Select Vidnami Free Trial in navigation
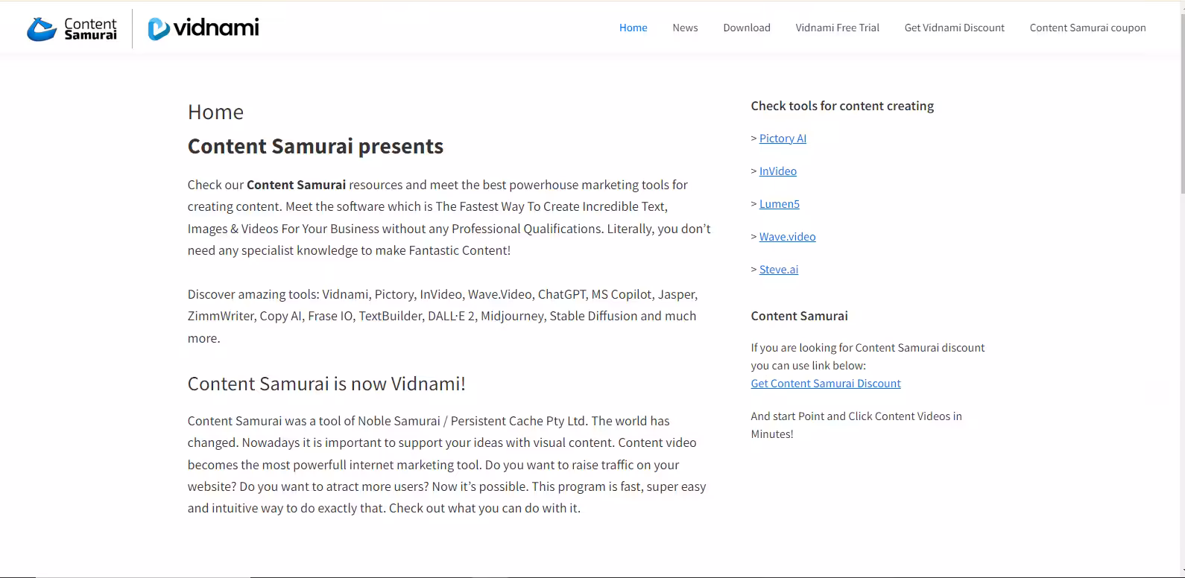This screenshot has width=1185, height=578. click(x=838, y=28)
